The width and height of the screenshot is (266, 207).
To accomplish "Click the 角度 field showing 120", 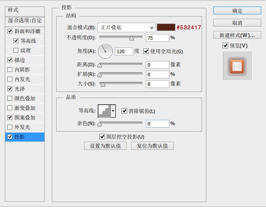I will [124, 51].
